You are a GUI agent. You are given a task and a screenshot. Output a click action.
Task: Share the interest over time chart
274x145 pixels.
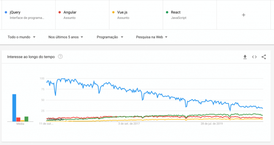(264, 57)
